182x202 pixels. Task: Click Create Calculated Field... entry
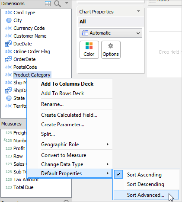click(x=69, y=115)
